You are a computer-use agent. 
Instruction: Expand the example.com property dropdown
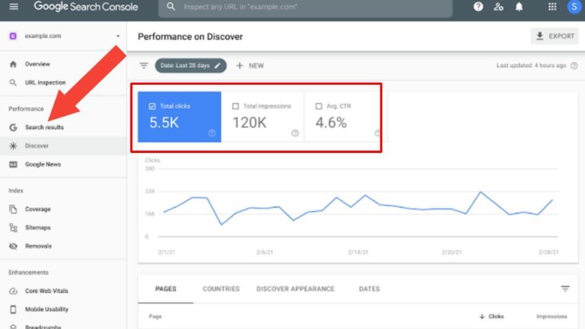click(x=118, y=37)
